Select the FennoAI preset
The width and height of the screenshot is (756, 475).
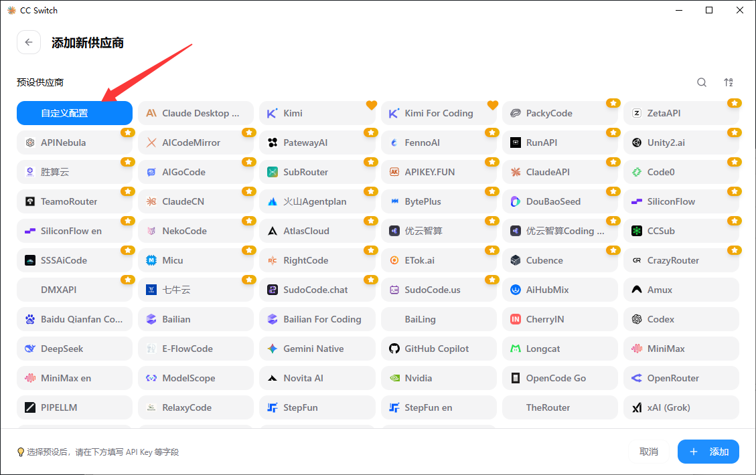439,142
